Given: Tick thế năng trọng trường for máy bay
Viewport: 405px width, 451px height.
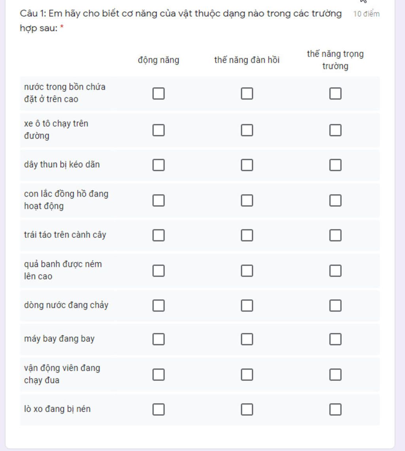Looking at the screenshot, I should pyautogui.click(x=335, y=339).
